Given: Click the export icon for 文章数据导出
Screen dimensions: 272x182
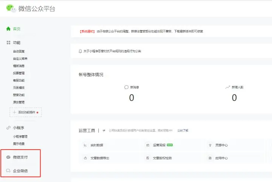Looking at the screenshot, I should pyautogui.click(x=85, y=158).
